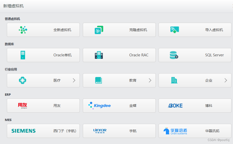Viewport: 233px width, 144px height.
Task: Click the Oracle单机 single server icon
Action: [x=23, y=55]
